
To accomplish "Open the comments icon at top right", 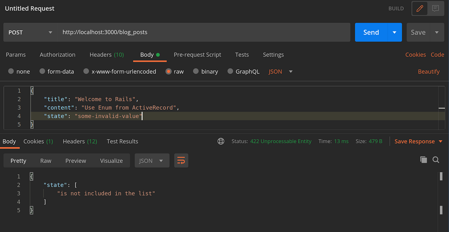I will (x=436, y=8).
